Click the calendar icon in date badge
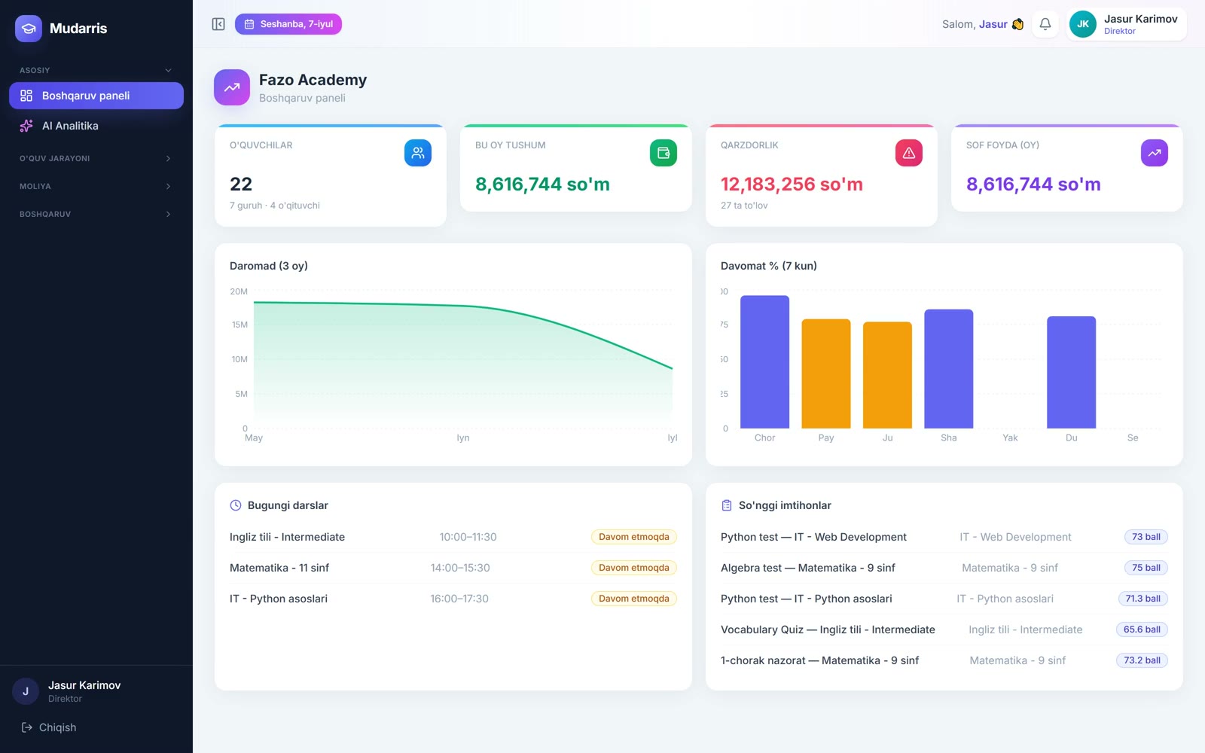 pos(249,24)
